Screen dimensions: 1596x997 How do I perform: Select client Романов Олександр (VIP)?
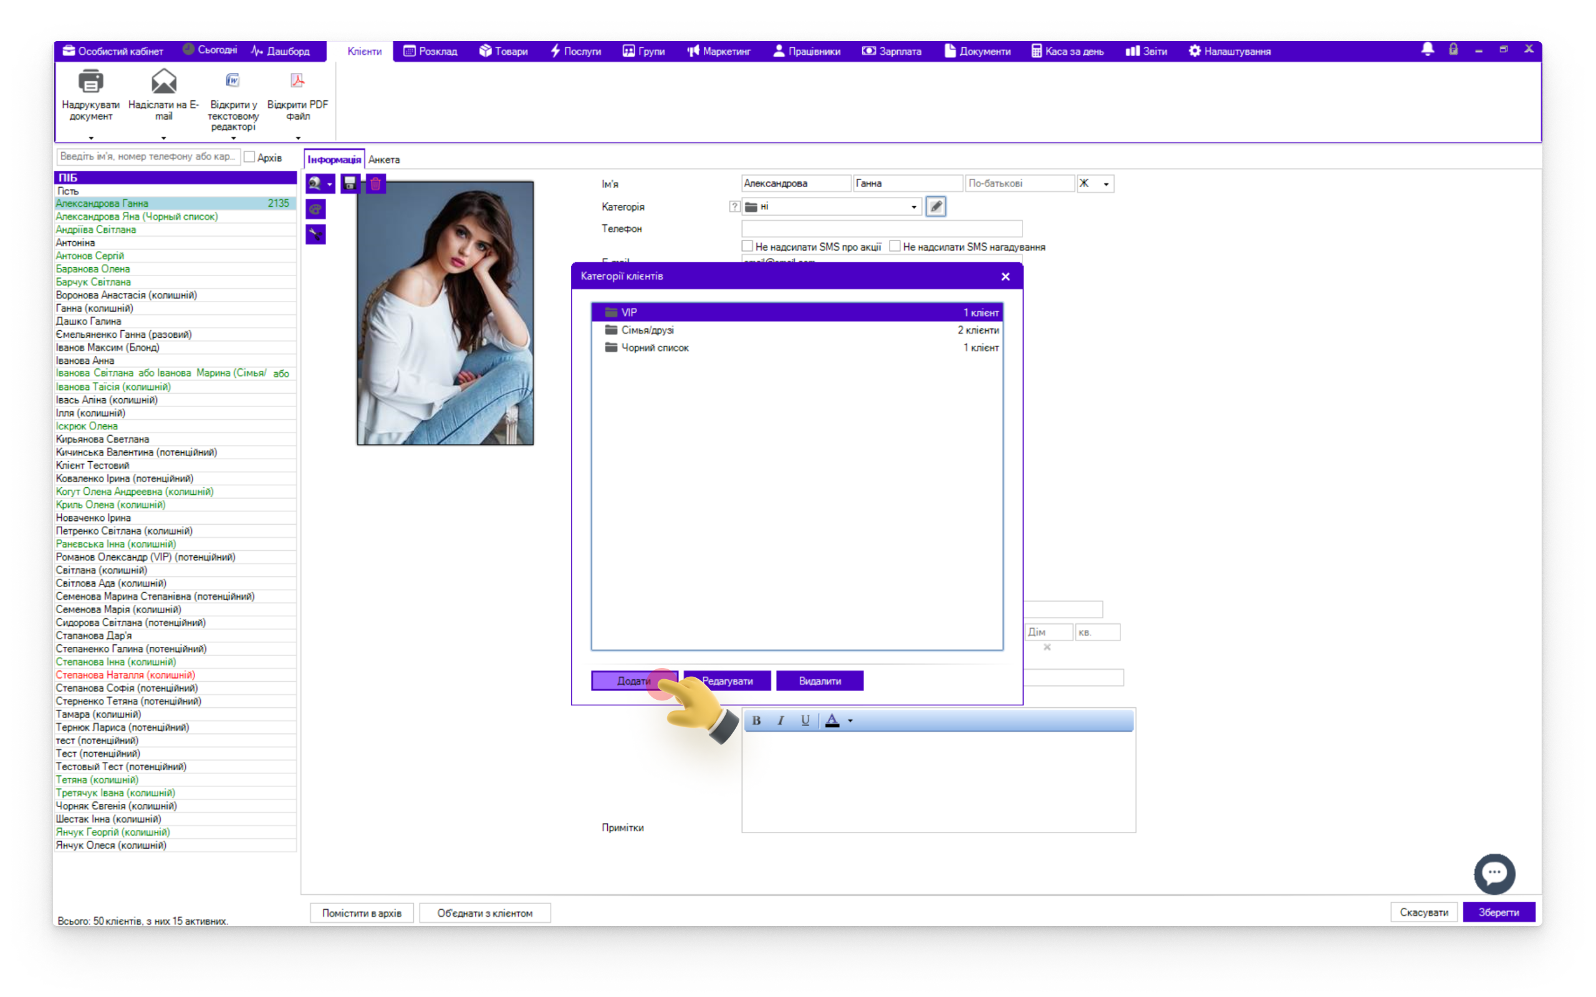click(175, 557)
